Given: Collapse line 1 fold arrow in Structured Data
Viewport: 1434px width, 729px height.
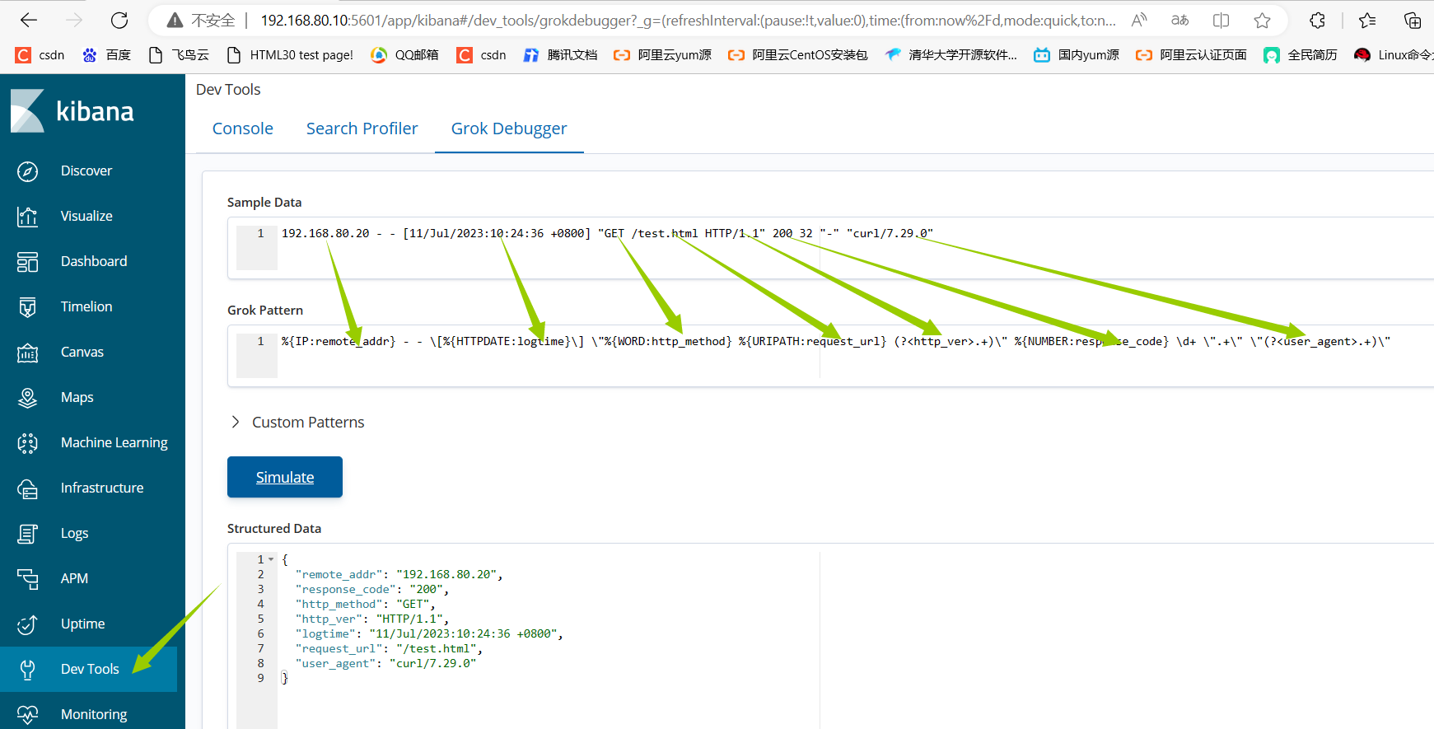Looking at the screenshot, I should pos(271,559).
